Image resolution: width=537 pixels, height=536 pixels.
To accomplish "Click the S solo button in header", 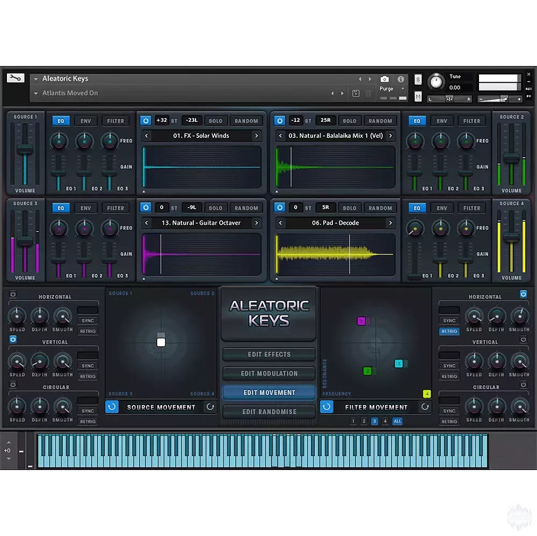I will 418,79.
